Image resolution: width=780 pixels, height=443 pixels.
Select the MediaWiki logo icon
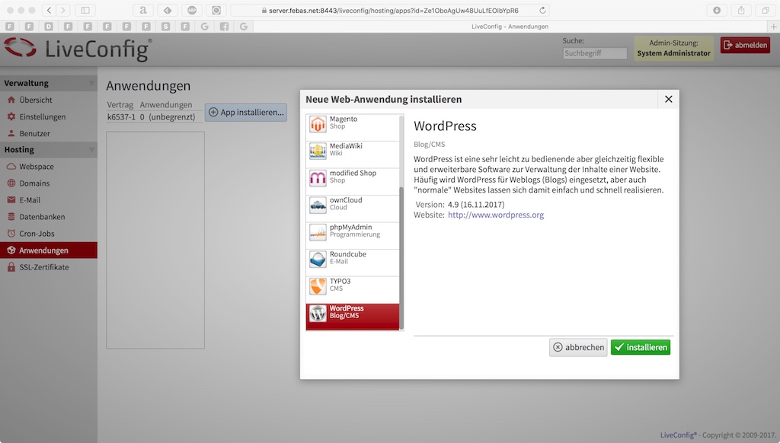(x=318, y=151)
